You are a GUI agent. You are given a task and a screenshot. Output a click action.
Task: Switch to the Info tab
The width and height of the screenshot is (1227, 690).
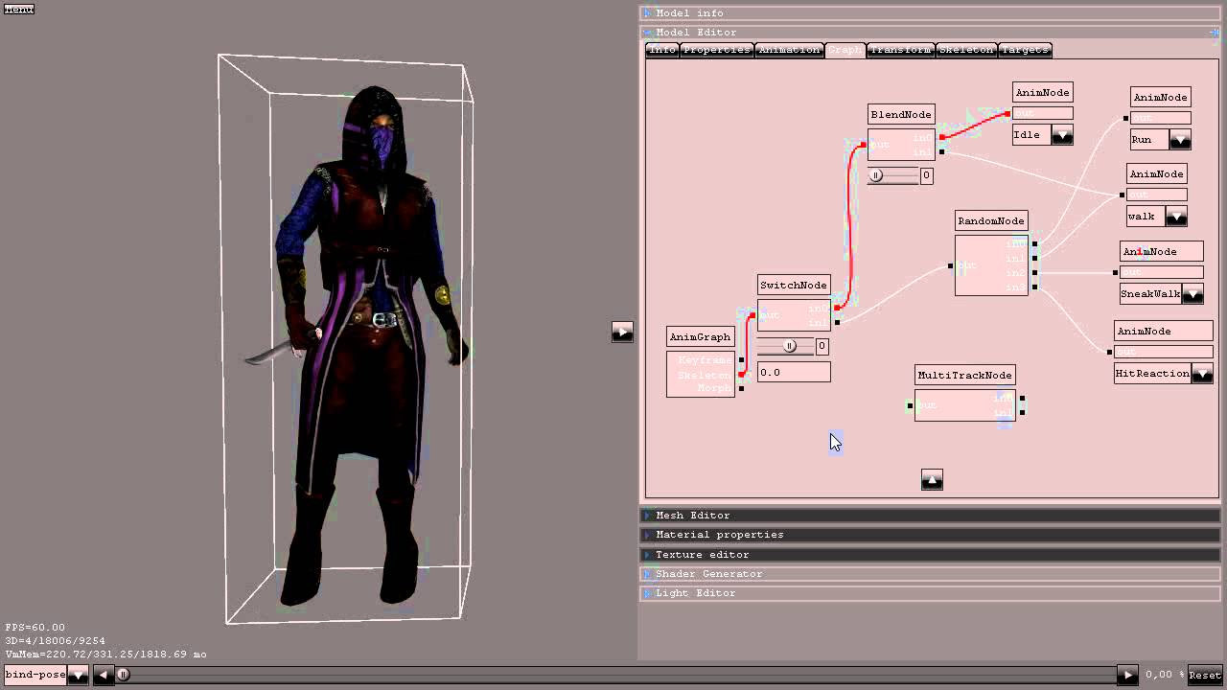[662, 50]
